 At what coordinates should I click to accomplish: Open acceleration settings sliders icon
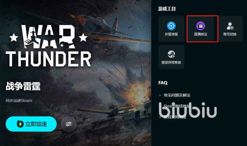tap(69, 124)
